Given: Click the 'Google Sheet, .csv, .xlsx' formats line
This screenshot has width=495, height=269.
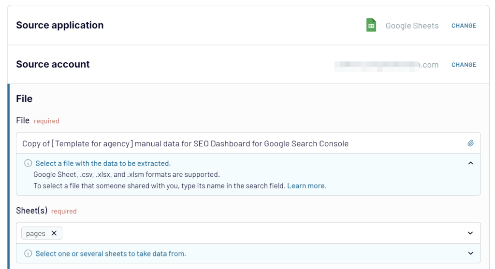Looking at the screenshot, I should pos(127,174).
